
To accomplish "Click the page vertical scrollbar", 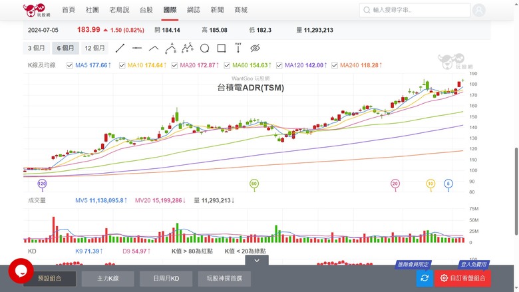I will click(x=516, y=191).
